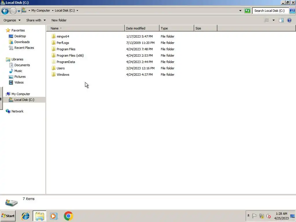Sort by the Type column header
The image size is (296, 222).
point(177,28)
